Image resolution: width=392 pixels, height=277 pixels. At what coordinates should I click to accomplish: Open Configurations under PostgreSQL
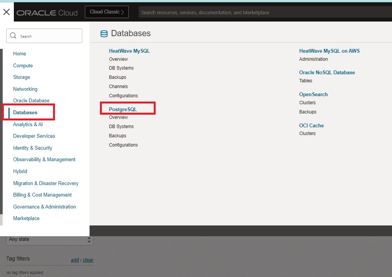click(123, 145)
